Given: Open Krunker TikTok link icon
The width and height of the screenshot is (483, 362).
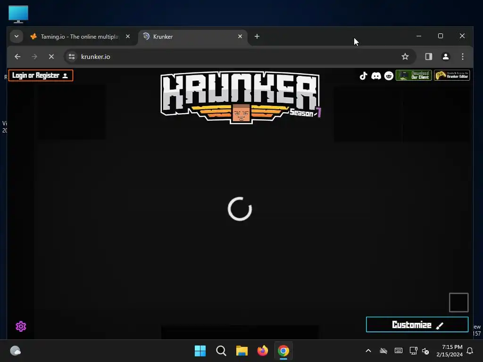Looking at the screenshot, I should (x=364, y=76).
